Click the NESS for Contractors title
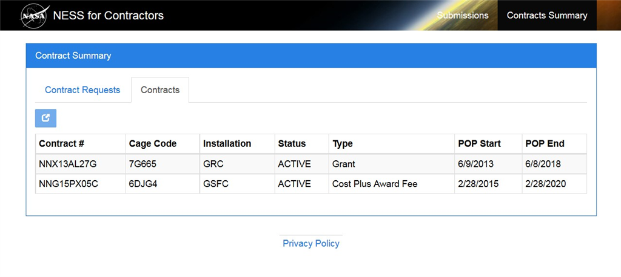 (x=109, y=16)
